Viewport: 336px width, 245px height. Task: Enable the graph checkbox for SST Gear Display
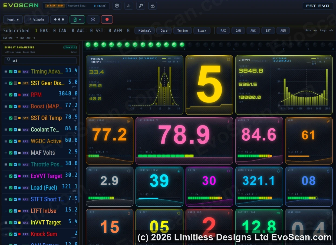click(15, 83)
